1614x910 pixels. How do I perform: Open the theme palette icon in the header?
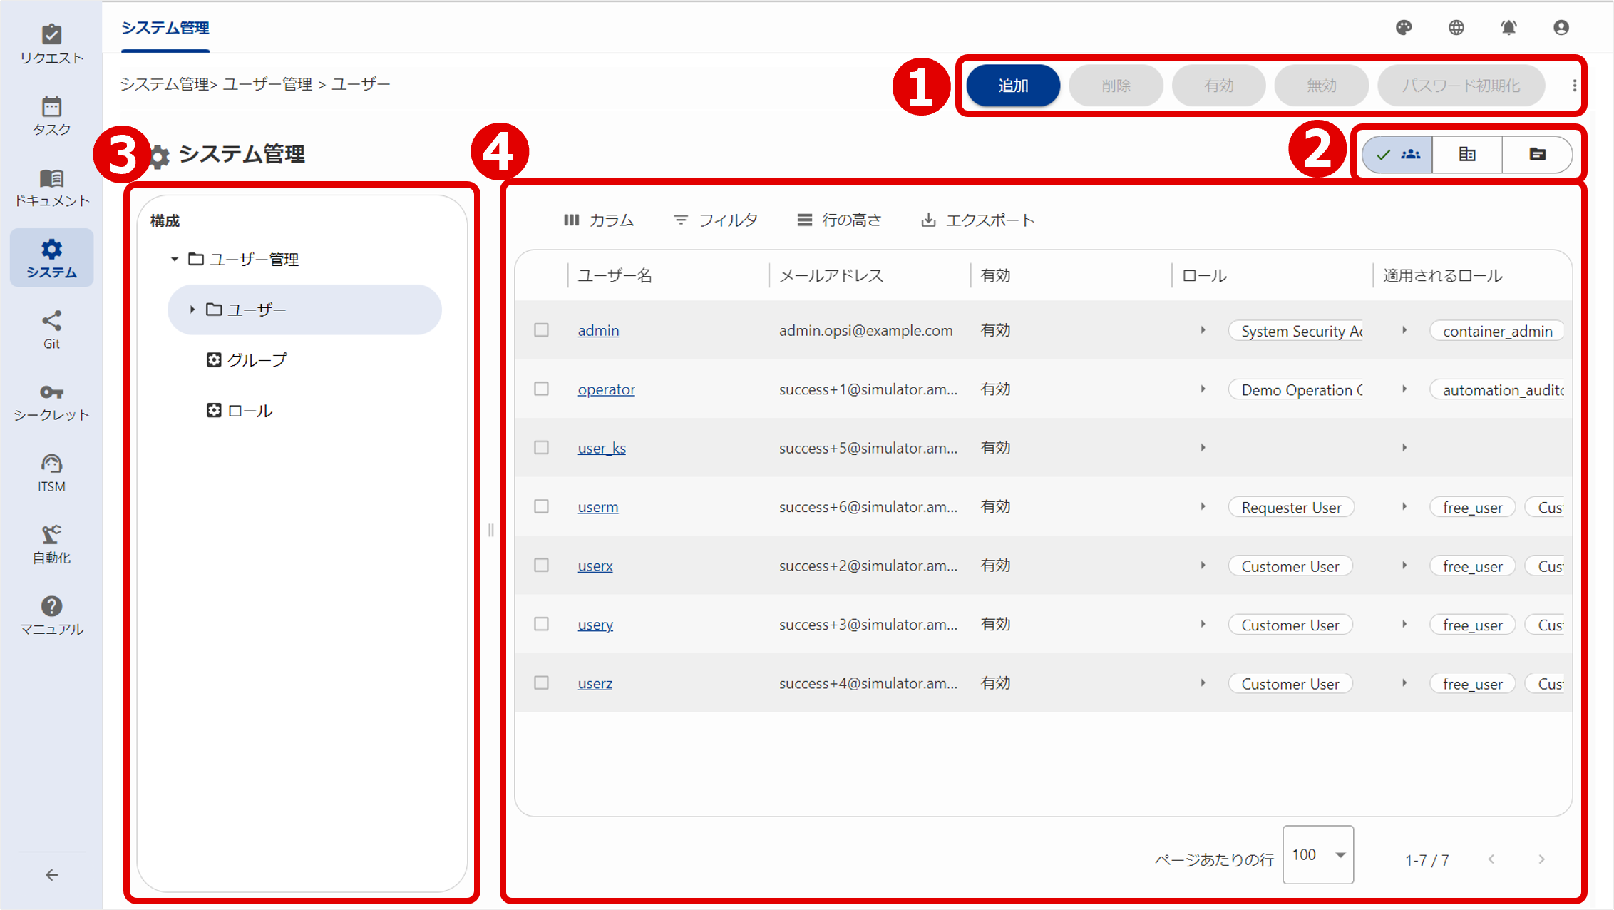pyautogui.click(x=1404, y=28)
